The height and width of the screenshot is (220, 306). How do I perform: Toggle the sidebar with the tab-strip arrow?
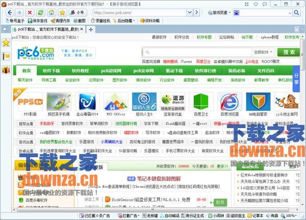5,29
